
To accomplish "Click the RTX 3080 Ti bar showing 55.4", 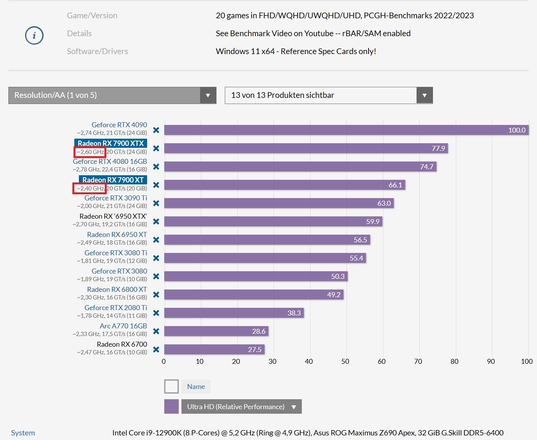I will point(265,258).
